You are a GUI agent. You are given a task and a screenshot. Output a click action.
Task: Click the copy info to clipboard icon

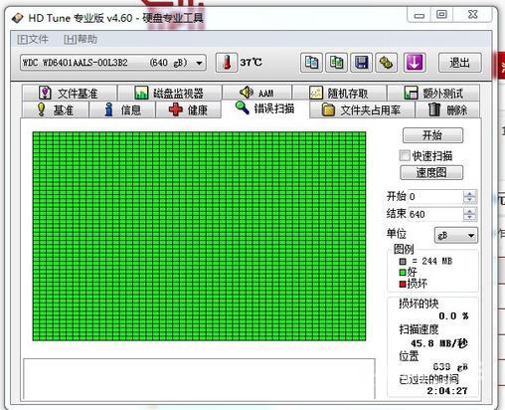tap(311, 63)
